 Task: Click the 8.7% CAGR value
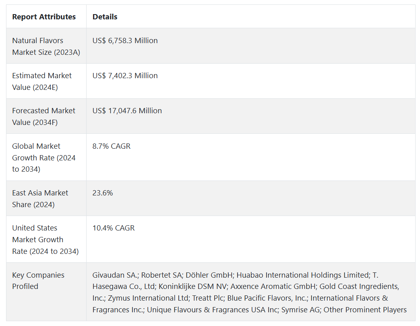click(x=112, y=146)
